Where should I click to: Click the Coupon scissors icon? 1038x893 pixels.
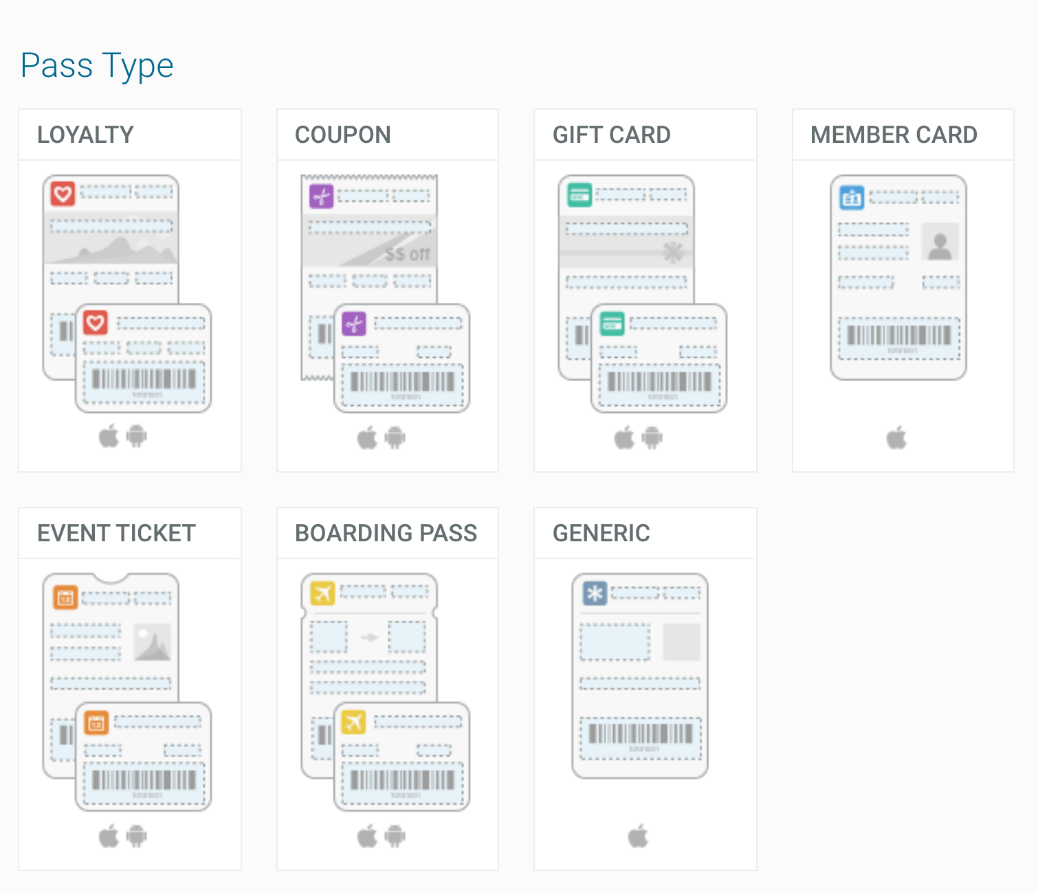[320, 196]
